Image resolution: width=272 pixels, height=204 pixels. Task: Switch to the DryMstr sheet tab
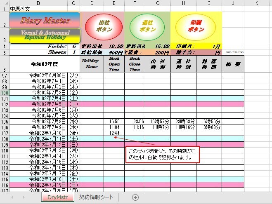[58, 197]
